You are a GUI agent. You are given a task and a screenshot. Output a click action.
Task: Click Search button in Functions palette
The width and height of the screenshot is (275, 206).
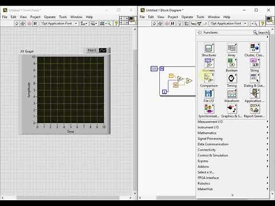point(261,33)
